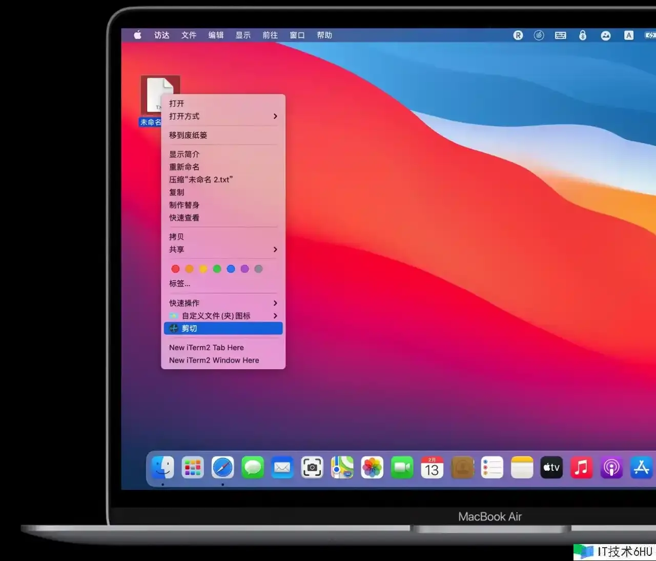Click the Apple logo menu
Screen dimensions: 656x561
tap(137, 35)
